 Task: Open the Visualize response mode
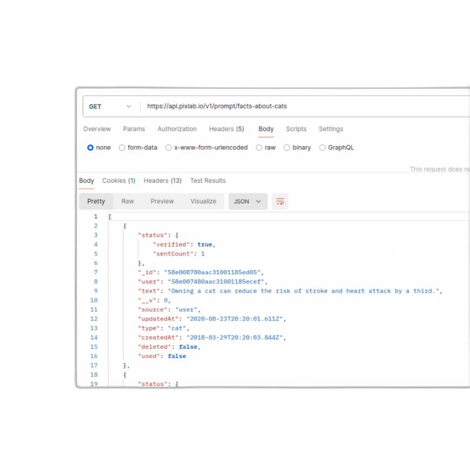coord(203,201)
